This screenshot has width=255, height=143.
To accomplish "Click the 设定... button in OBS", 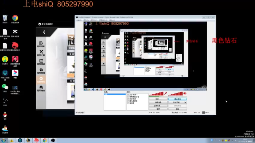I will pyautogui.click(x=158, y=99).
